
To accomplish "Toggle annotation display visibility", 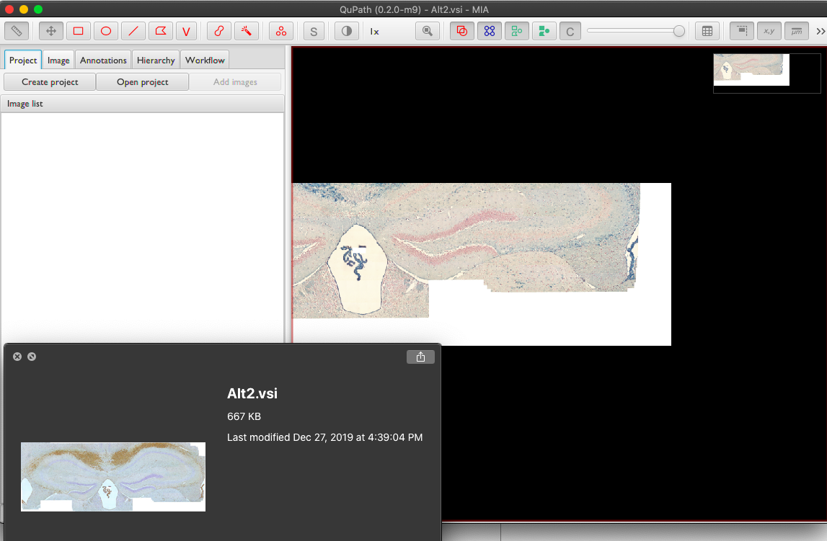I will [461, 31].
